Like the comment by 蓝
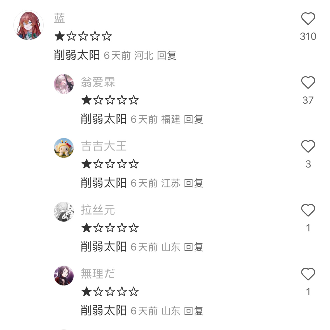Image resolution: width=330 pixels, height=330 pixels. click(308, 18)
